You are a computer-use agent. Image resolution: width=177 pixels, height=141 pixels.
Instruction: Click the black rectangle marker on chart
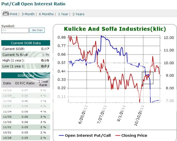click(x=147, y=78)
